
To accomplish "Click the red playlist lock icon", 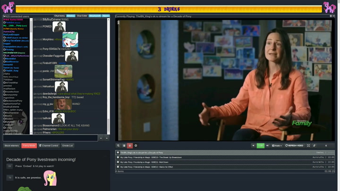I will pyautogui.click(x=130, y=146).
